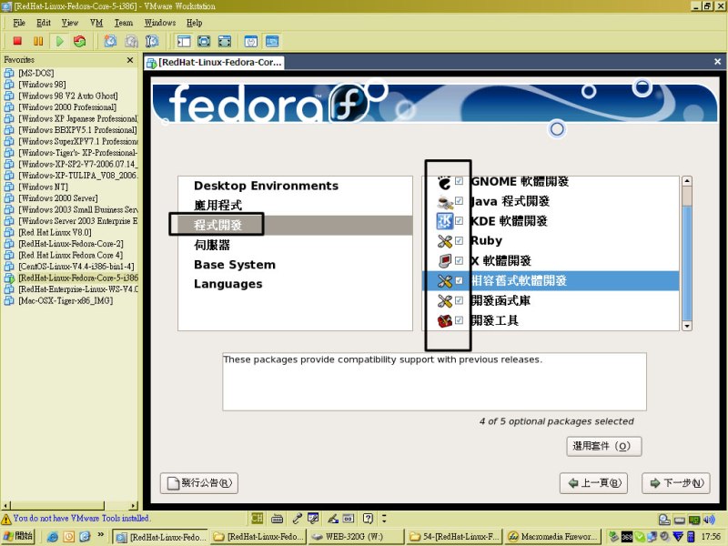Toggle the 開發函式庫 checkbox
This screenshot has height=546, width=728.
(x=459, y=300)
